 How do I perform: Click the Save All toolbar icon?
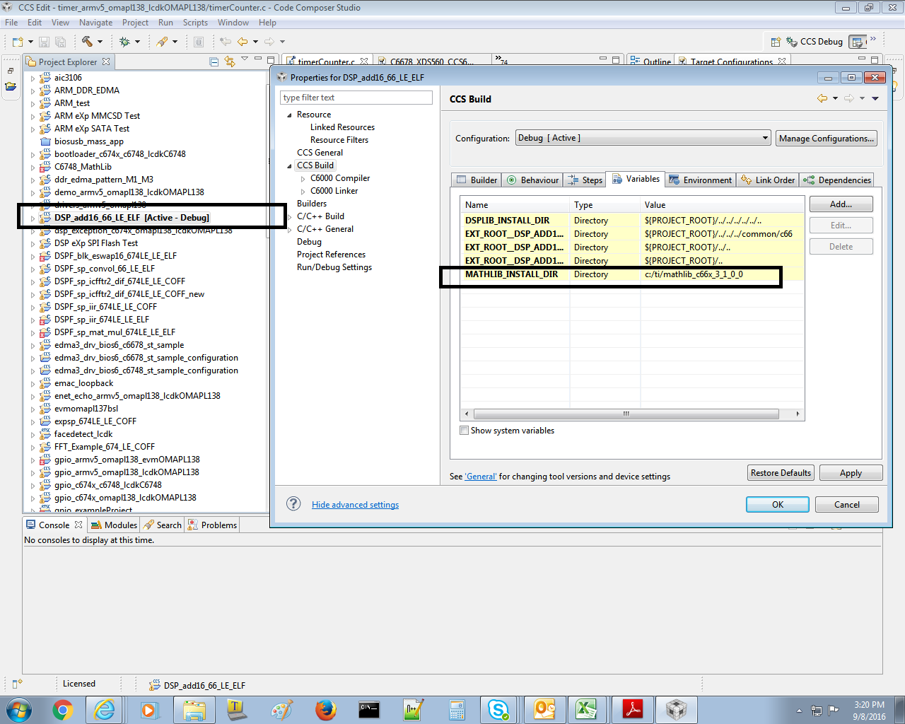pos(61,42)
